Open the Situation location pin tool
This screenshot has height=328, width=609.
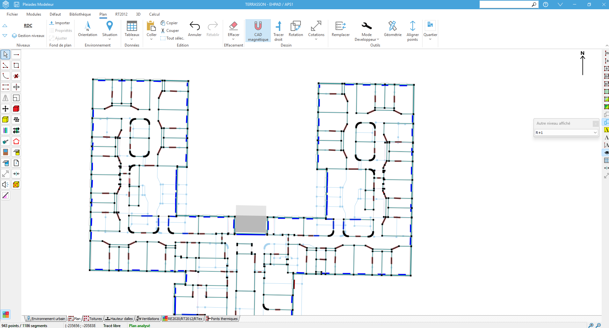pyautogui.click(x=110, y=26)
